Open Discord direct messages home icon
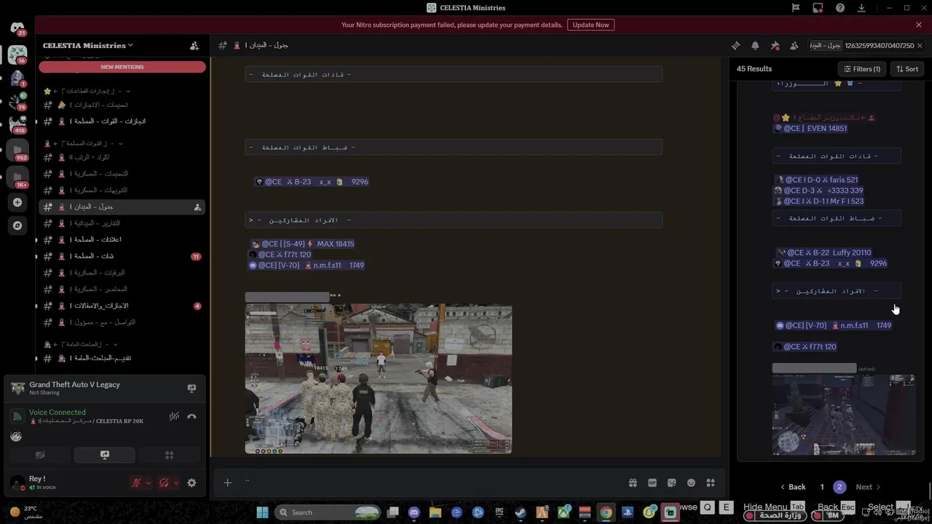Screen dimensions: 932x524 click(x=17, y=29)
